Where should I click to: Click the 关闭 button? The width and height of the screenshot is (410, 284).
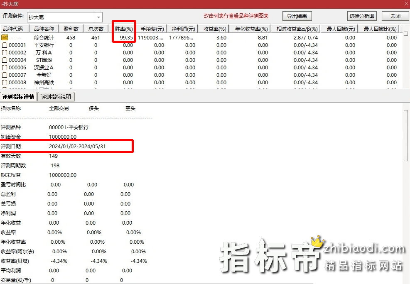coord(395,16)
